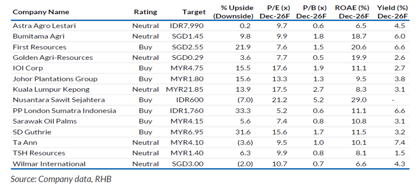Click the ROAE (%) column header

click(350, 12)
